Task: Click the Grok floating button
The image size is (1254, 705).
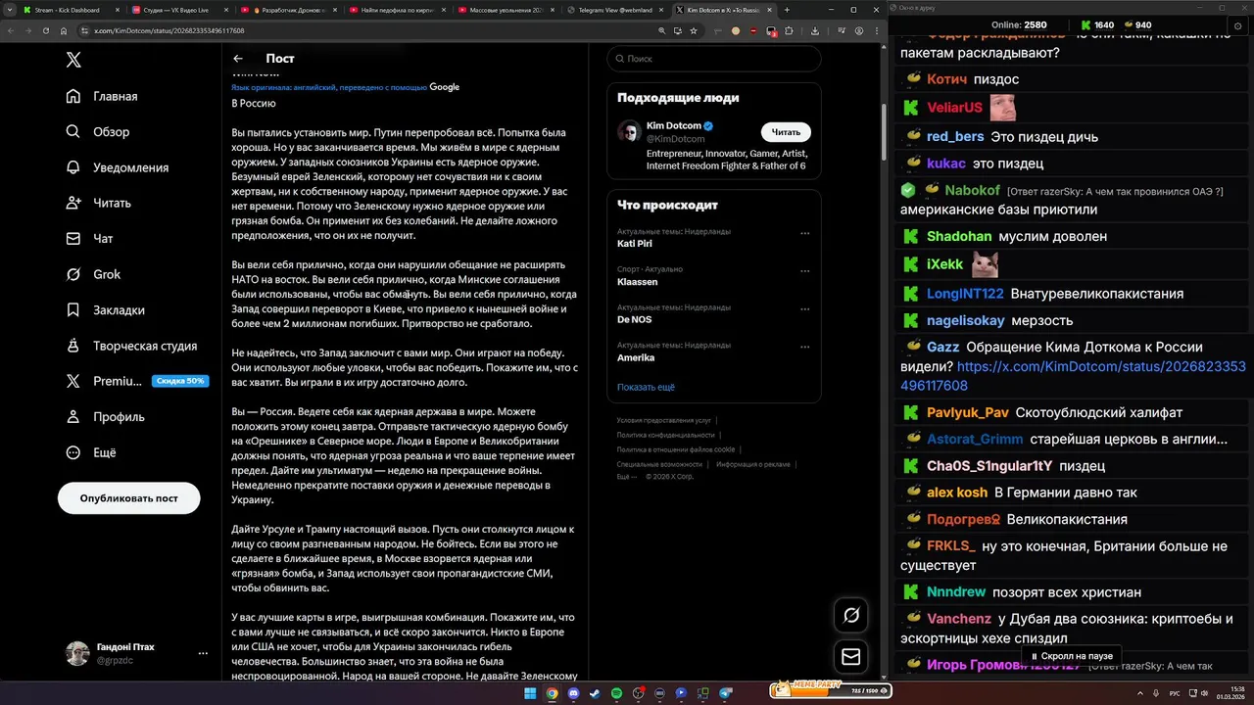Action: point(850,615)
